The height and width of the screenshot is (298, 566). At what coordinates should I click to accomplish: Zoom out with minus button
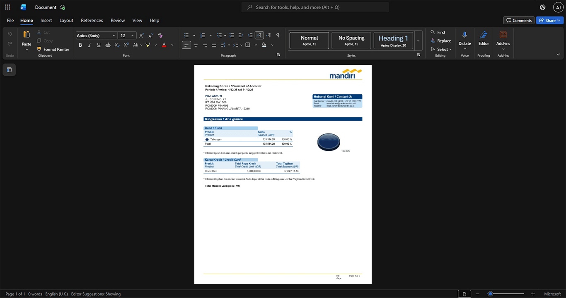477,294
